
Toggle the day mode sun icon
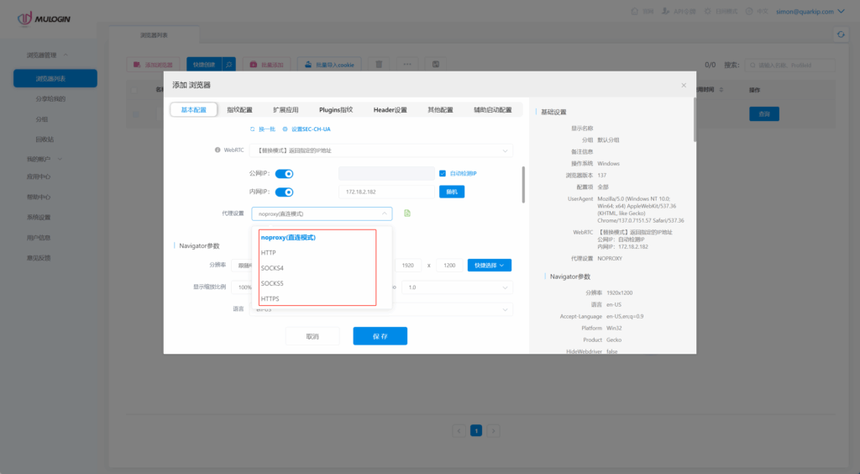click(x=707, y=11)
